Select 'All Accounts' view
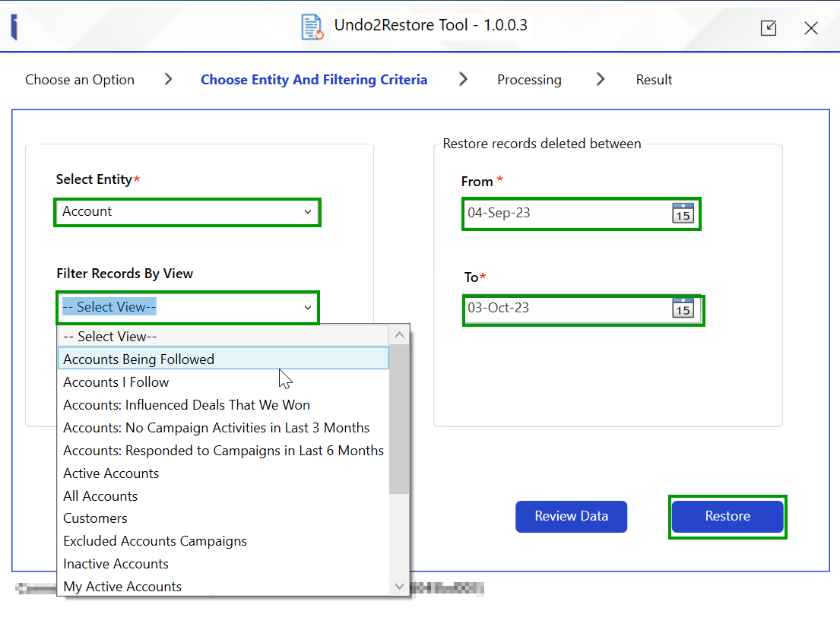The height and width of the screenshot is (630, 840). tap(223, 496)
